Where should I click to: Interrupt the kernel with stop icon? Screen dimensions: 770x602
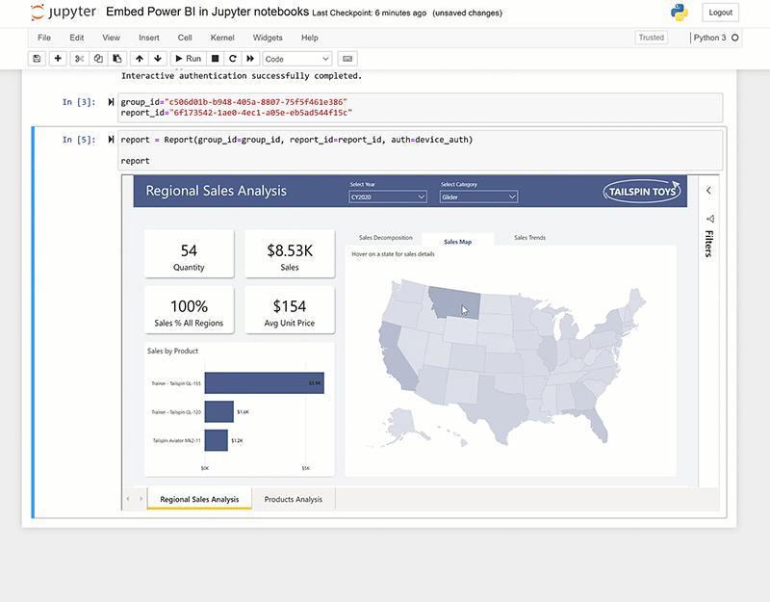click(x=216, y=59)
